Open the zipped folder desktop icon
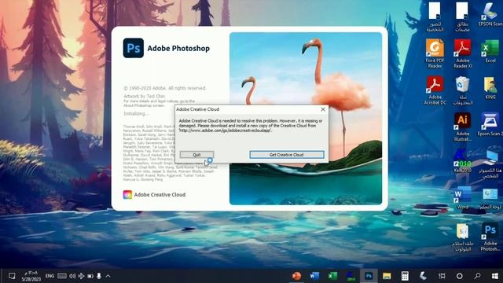 click(x=463, y=237)
